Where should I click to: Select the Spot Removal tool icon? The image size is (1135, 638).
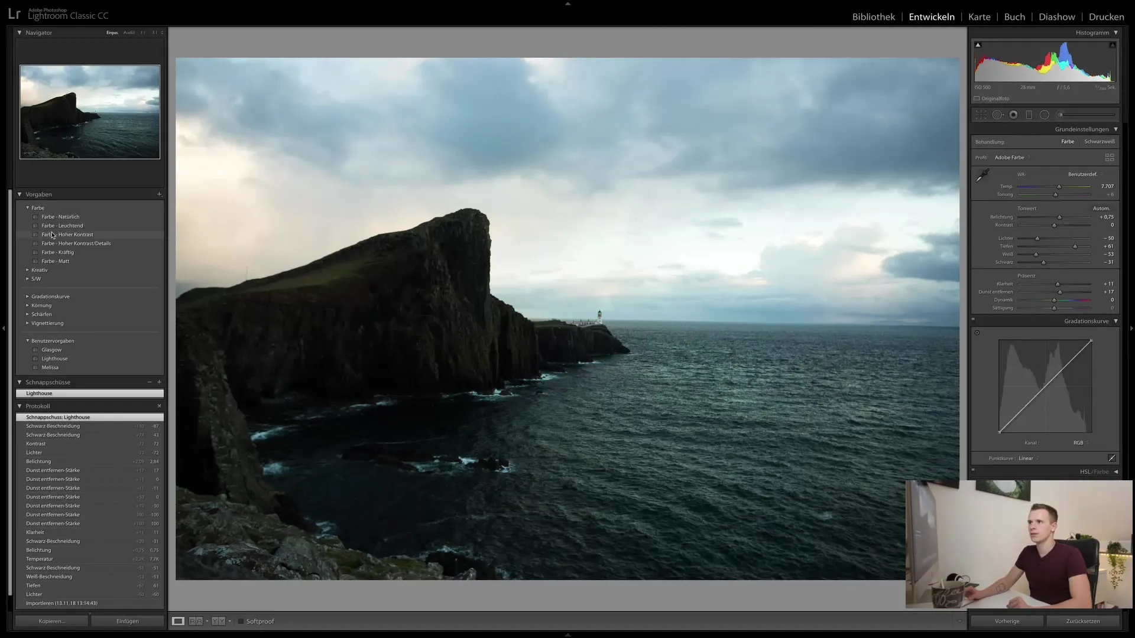click(997, 115)
